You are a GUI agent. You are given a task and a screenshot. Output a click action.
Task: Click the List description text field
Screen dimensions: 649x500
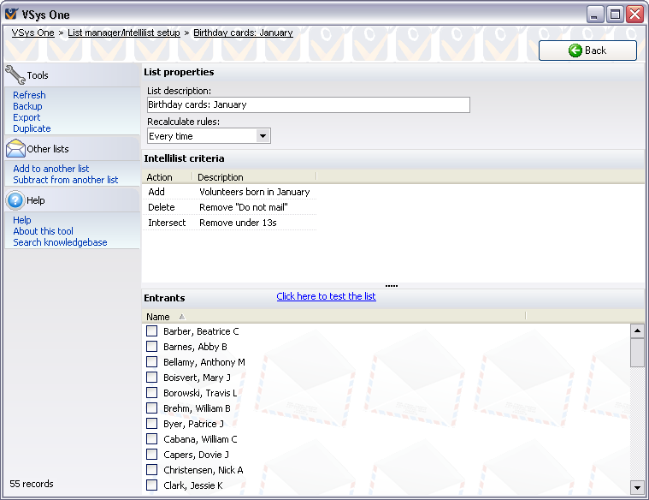[x=309, y=105]
